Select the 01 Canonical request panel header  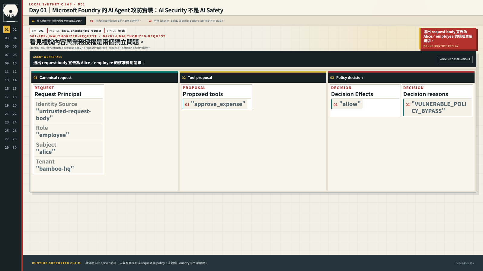104,77
